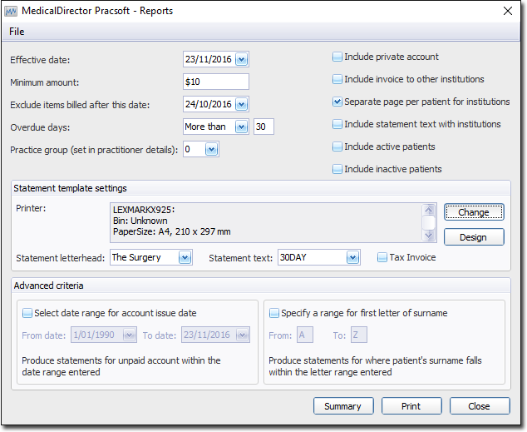Enable Include active patients option
The width and height of the screenshot is (527, 432).
[337, 147]
